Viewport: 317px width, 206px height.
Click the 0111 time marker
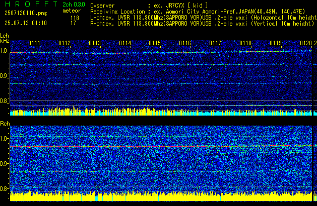(34, 43)
